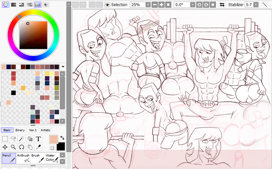272x169 pixels.
Task: Toggle the Selection visibility eye icon
Action: tap(107, 5)
